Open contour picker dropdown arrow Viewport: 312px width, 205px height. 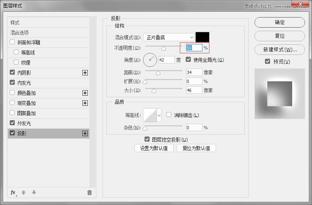159,115
